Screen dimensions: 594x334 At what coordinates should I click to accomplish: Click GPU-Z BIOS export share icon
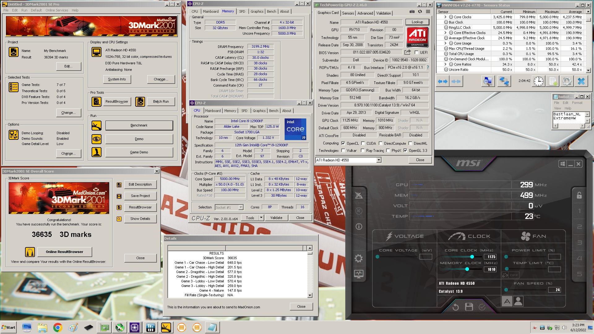click(x=407, y=52)
